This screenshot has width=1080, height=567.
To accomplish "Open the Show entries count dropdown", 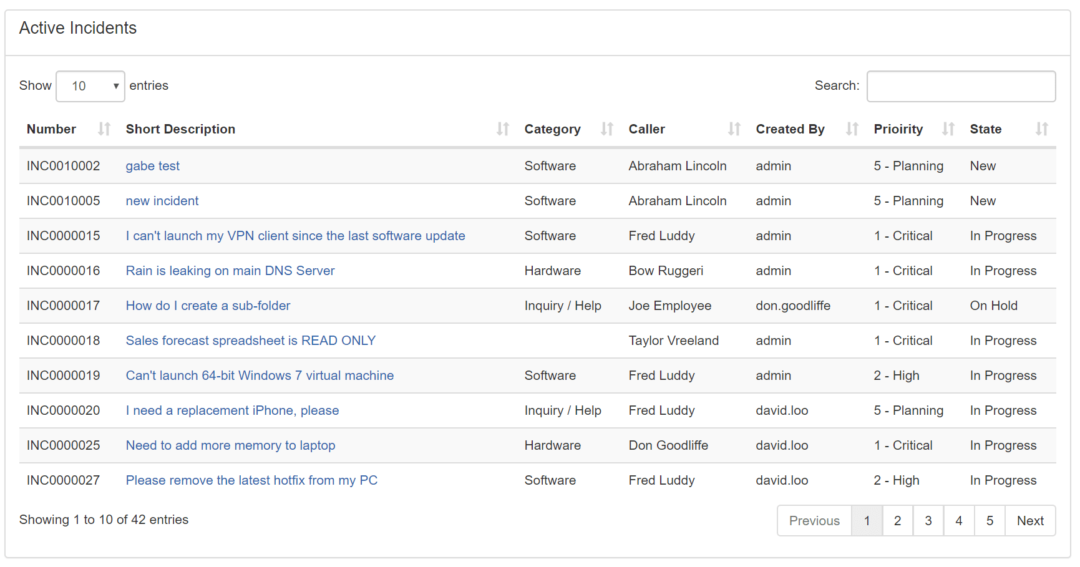I will [x=90, y=86].
